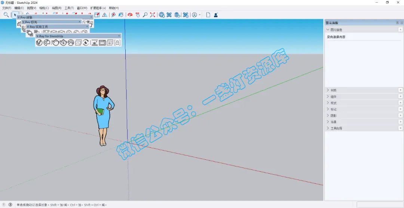Click the Chaos Cloud render icon
This screenshot has width=404, height=208.
pos(71,43)
